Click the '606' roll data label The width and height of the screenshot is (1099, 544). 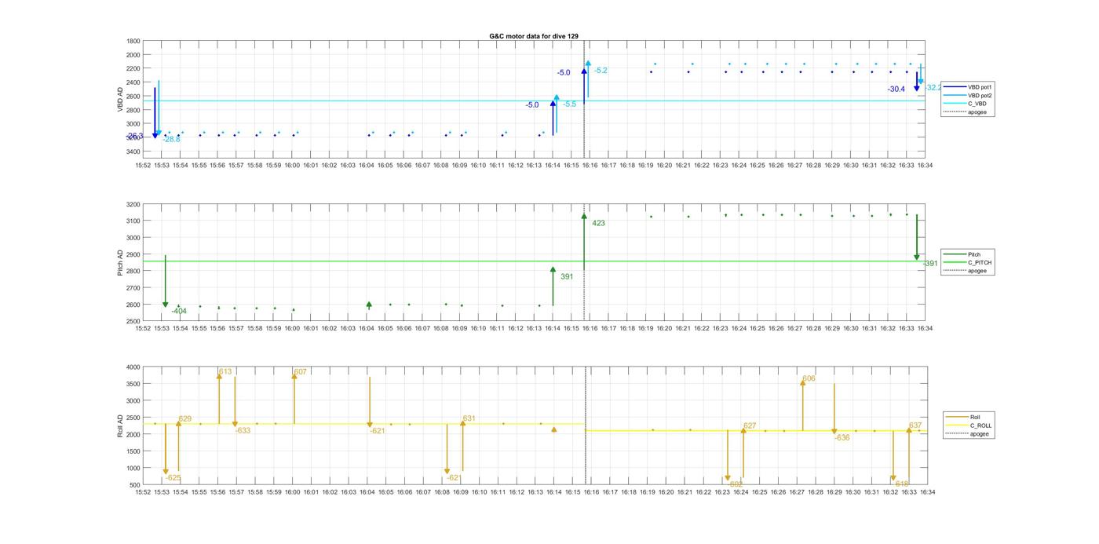coord(809,378)
